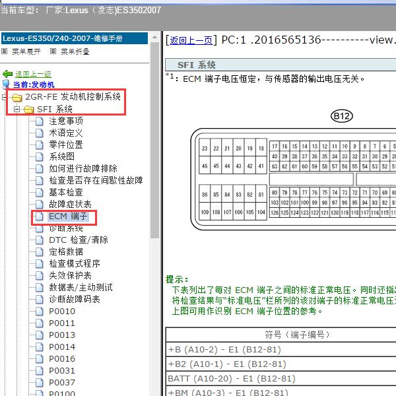Open the 基本检查 page
The height and width of the screenshot is (396, 396).
66,192
